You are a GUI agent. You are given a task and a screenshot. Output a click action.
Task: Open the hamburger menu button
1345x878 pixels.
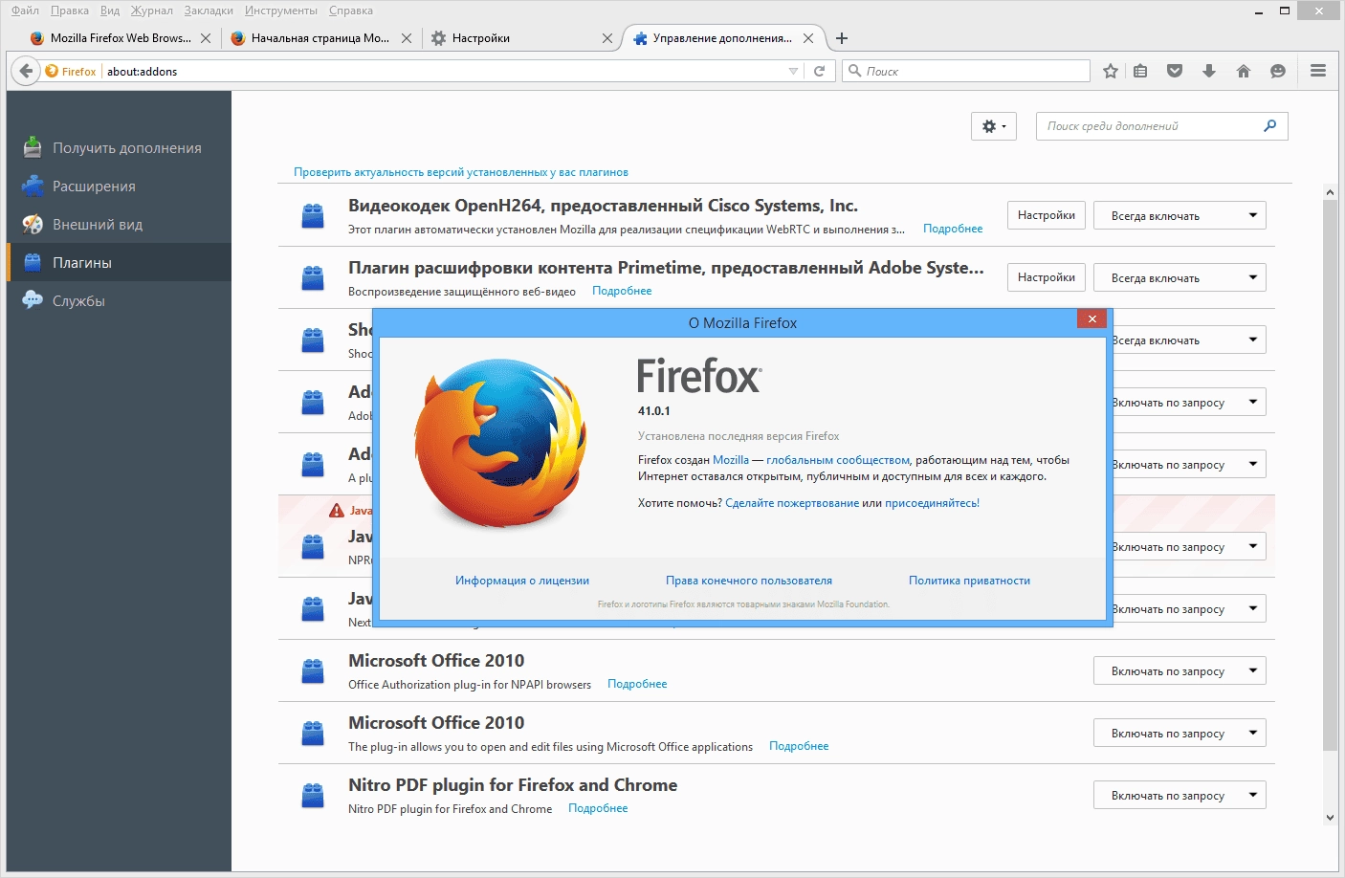1318,71
